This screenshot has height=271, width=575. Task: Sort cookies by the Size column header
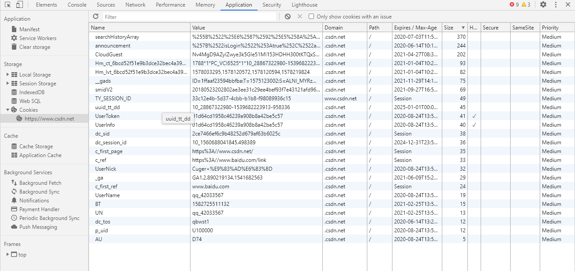pyautogui.click(x=455, y=27)
